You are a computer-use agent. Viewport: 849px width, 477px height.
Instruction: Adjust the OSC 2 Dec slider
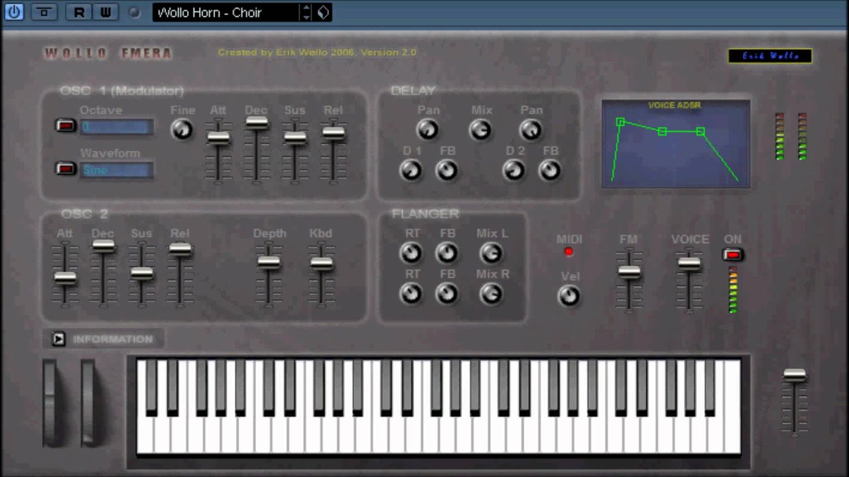[103, 246]
